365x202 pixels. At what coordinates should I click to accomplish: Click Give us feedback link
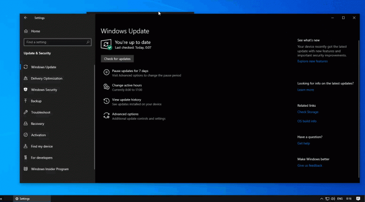tap(309, 165)
